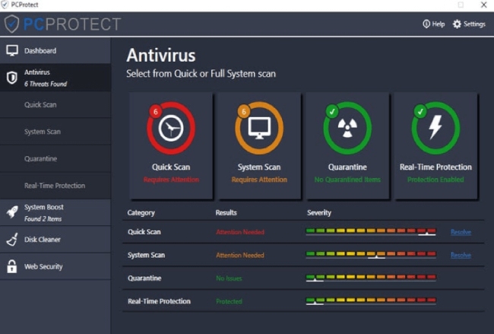494x334 pixels.
Task: Open System Scan sidebar sub-item
Action: 55,132
